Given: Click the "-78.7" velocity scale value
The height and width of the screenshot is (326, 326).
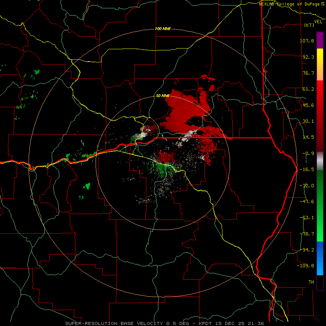Looking at the screenshot, I should tap(307, 234).
